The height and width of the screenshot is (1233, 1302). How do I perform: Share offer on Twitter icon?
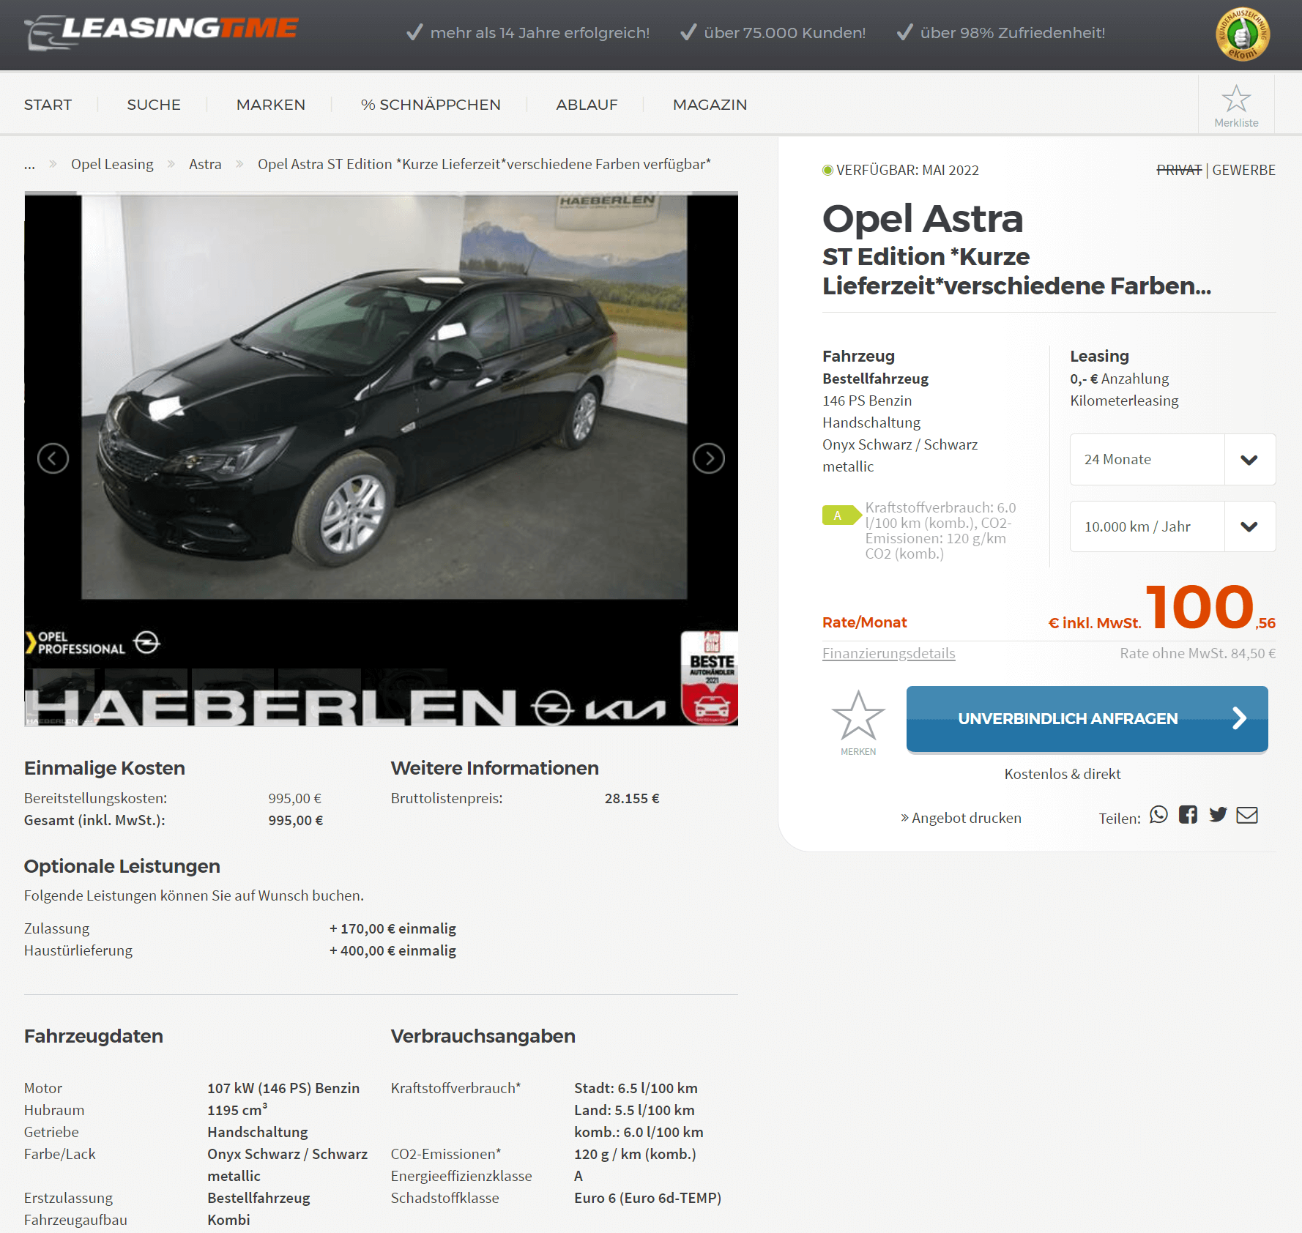point(1218,815)
